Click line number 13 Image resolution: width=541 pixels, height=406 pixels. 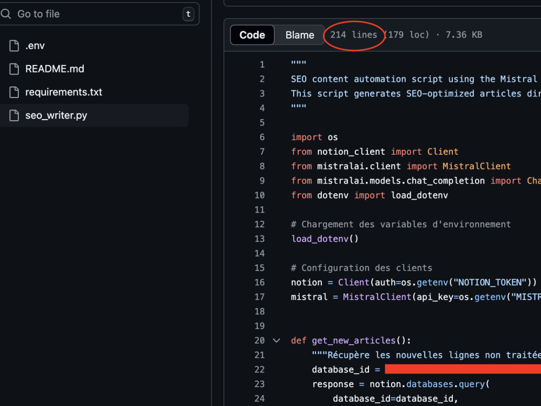coord(260,239)
